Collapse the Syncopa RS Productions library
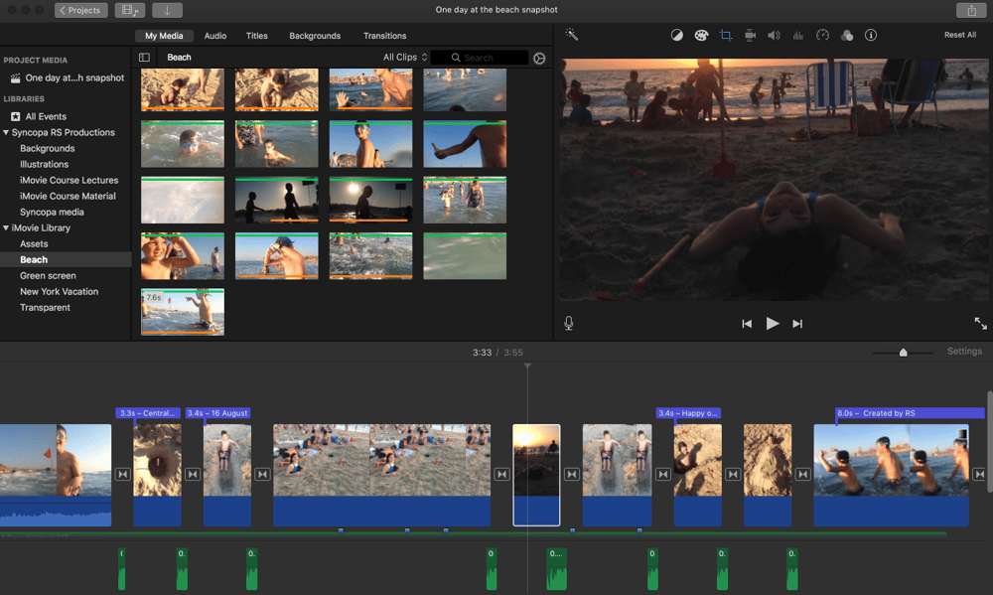993x595 pixels. (x=6, y=132)
